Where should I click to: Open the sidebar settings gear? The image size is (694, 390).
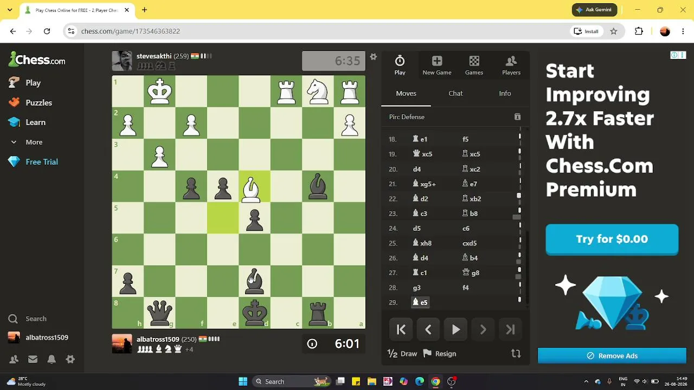[x=70, y=359]
